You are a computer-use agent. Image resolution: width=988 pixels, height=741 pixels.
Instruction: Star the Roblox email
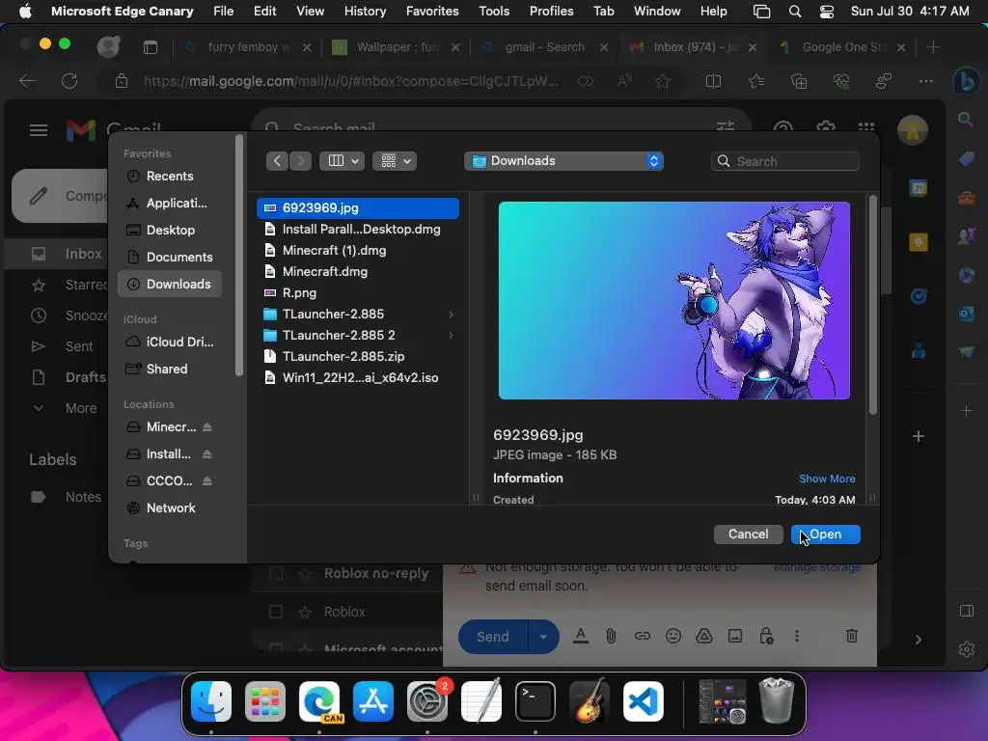click(x=305, y=612)
